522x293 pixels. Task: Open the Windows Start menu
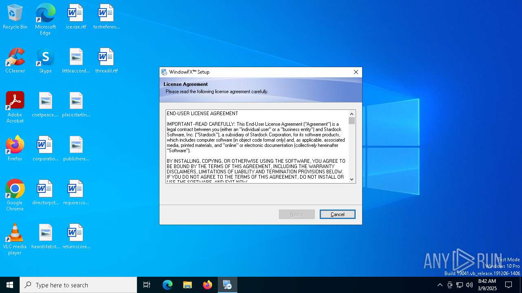(10, 285)
